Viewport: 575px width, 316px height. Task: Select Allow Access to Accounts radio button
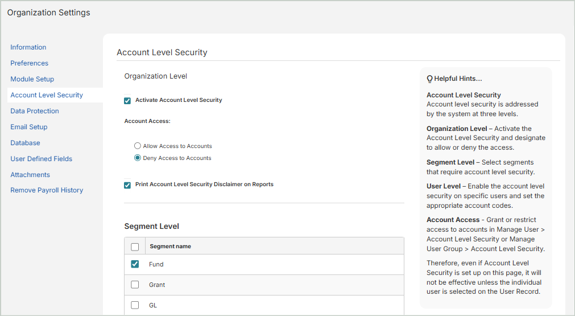click(138, 146)
